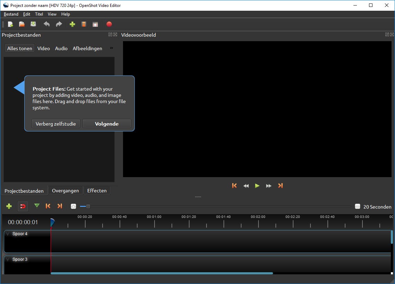Switch to the Overgangen tab

coord(65,191)
